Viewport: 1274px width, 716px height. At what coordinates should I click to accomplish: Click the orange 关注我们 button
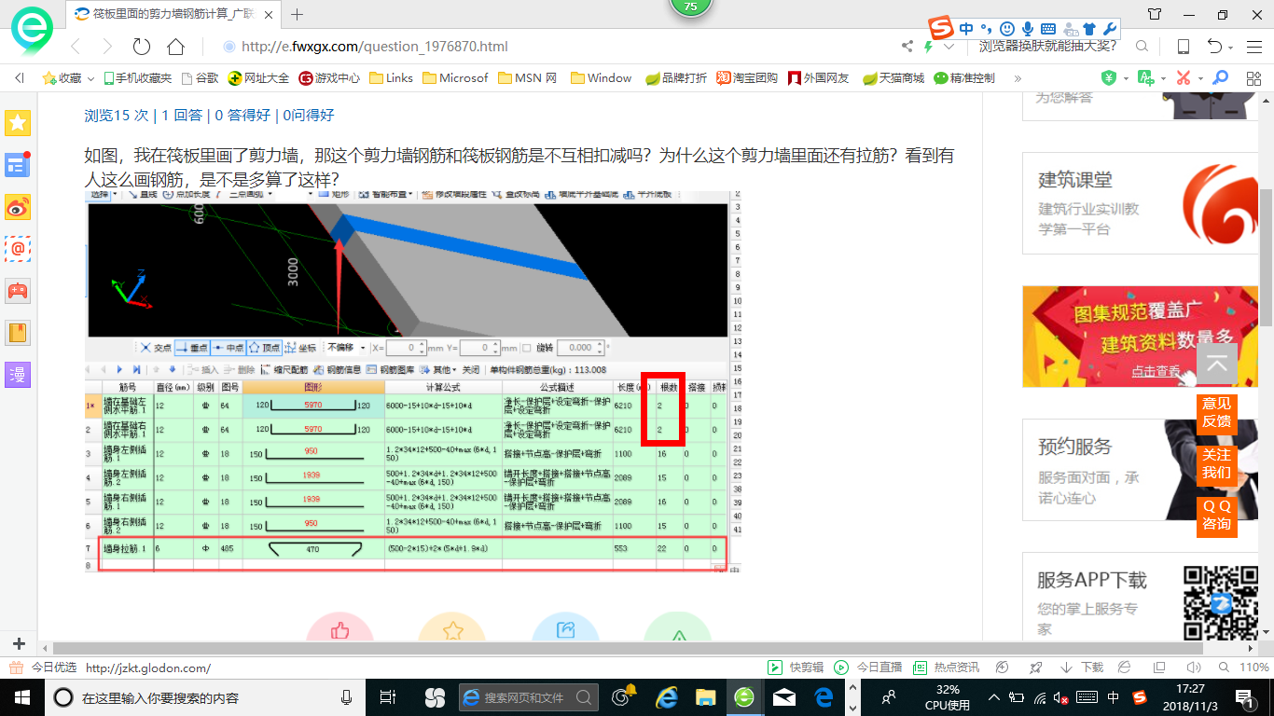1216,464
